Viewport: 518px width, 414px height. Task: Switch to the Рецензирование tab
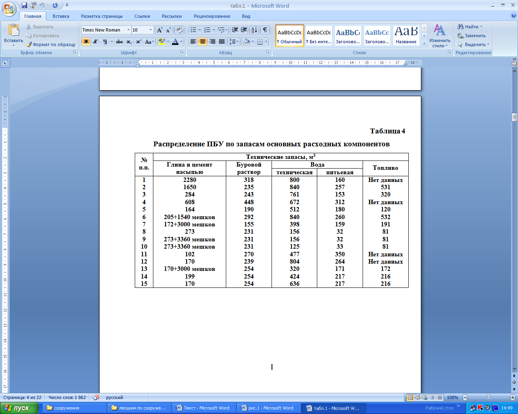pos(212,16)
